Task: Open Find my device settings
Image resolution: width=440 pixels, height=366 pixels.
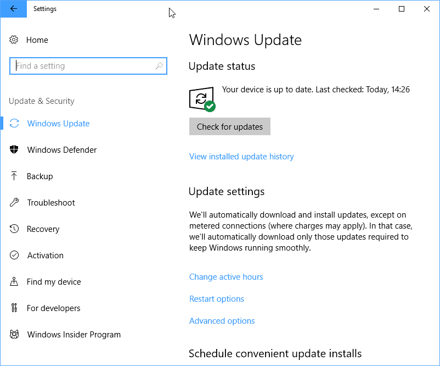Action: tap(54, 282)
